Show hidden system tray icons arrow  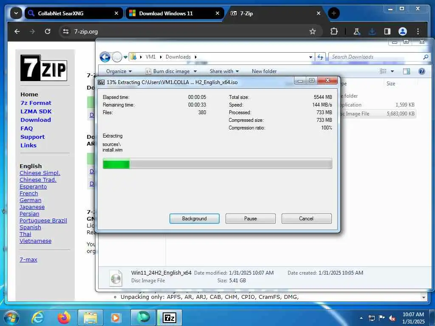point(361,318)
